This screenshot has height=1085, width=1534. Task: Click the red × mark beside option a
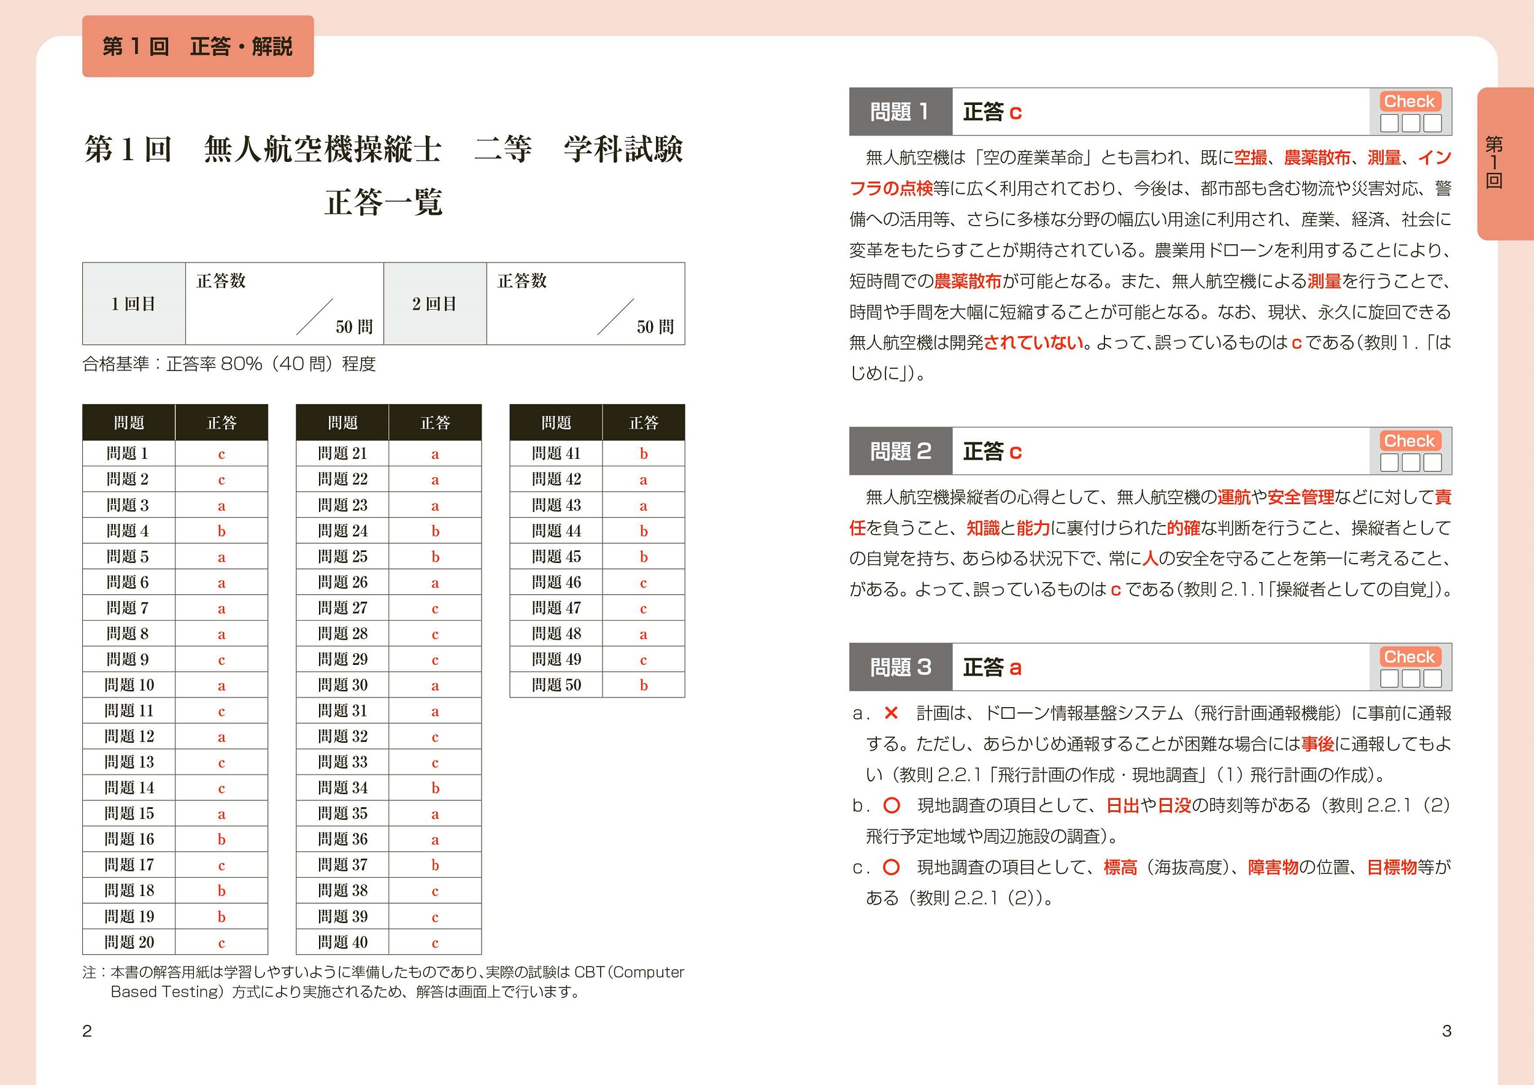[890, 713]
